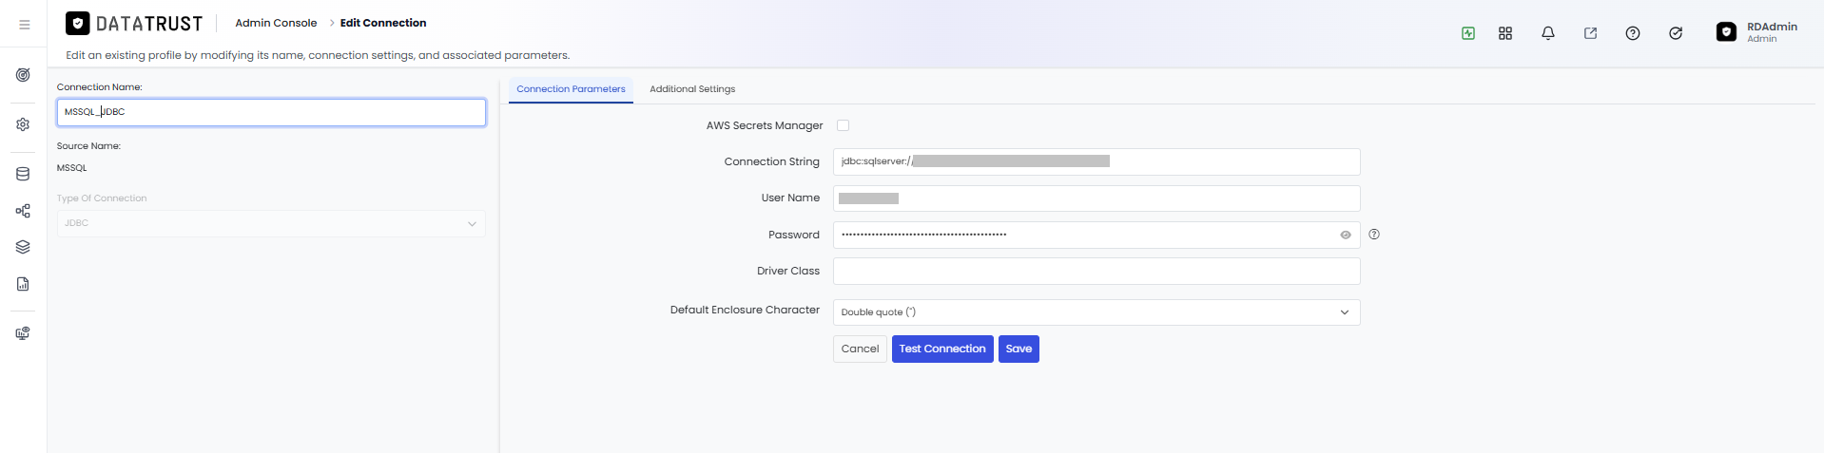This screenshot has height=453, width=1824.
Task: Click the refresh check circle icon
Action: click(x=1676, y=33)
